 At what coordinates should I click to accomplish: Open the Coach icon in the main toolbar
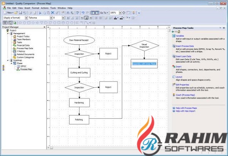click(x=134, y=13)
